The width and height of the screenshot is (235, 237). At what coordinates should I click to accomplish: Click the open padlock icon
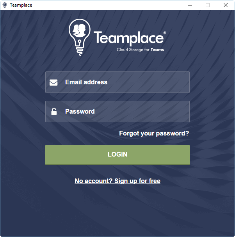54,111
